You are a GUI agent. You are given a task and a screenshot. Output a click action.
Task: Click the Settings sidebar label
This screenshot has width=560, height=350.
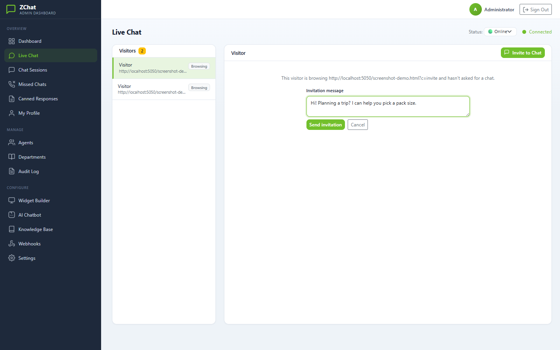[x=27, y=258]
